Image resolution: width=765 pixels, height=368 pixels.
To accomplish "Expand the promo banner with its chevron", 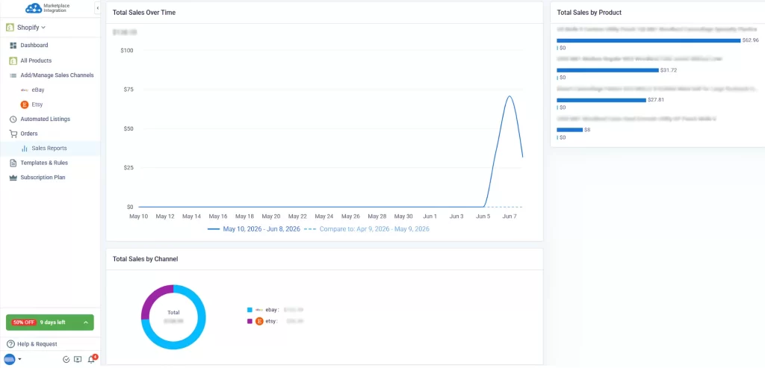I will coord(86,322).
